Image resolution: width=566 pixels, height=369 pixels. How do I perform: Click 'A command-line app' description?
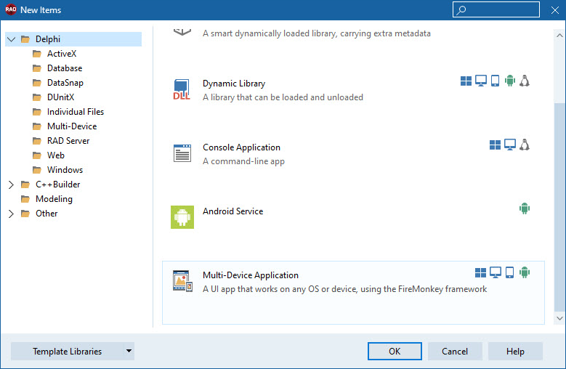click(x=243, y=161)
